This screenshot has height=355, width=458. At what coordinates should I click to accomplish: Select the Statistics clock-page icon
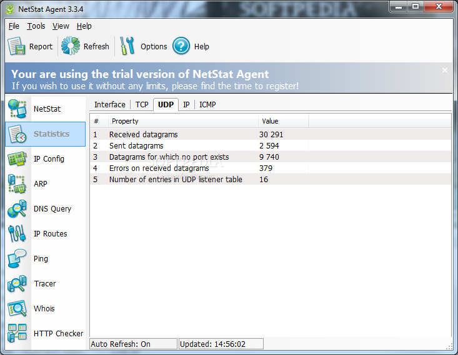coord(17,134)
